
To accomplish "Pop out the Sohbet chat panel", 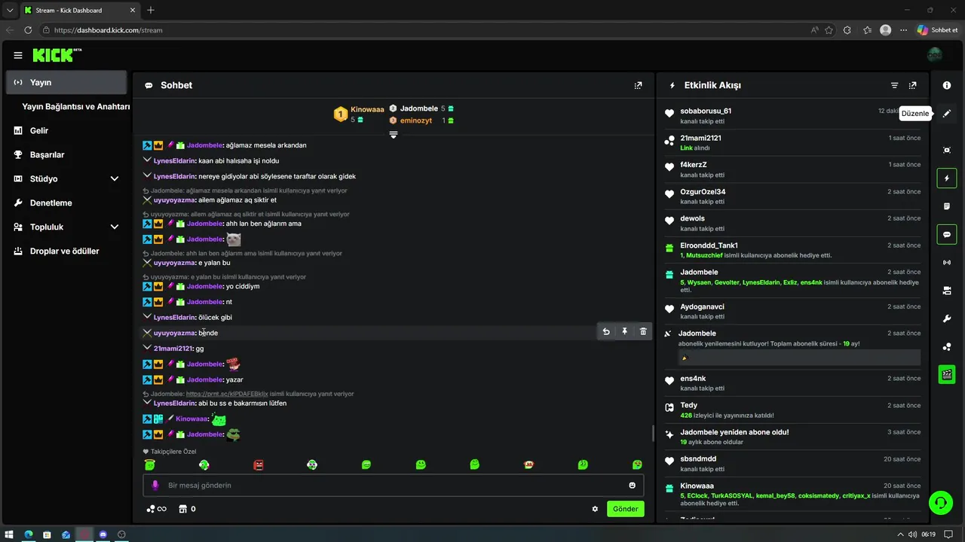I will click(639, 85).
